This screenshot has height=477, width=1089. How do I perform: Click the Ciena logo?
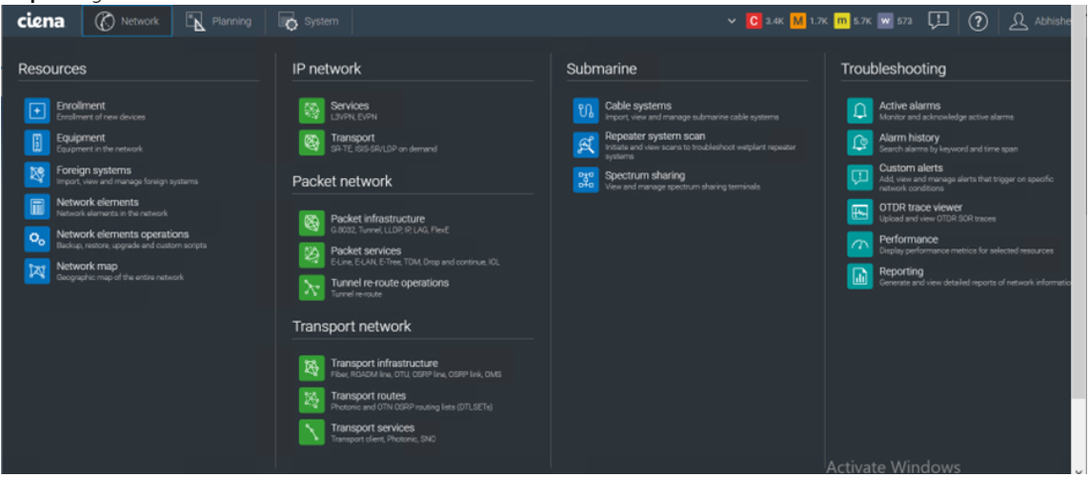click(41, 22)
